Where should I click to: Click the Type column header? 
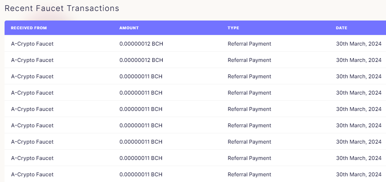point(233,28)
